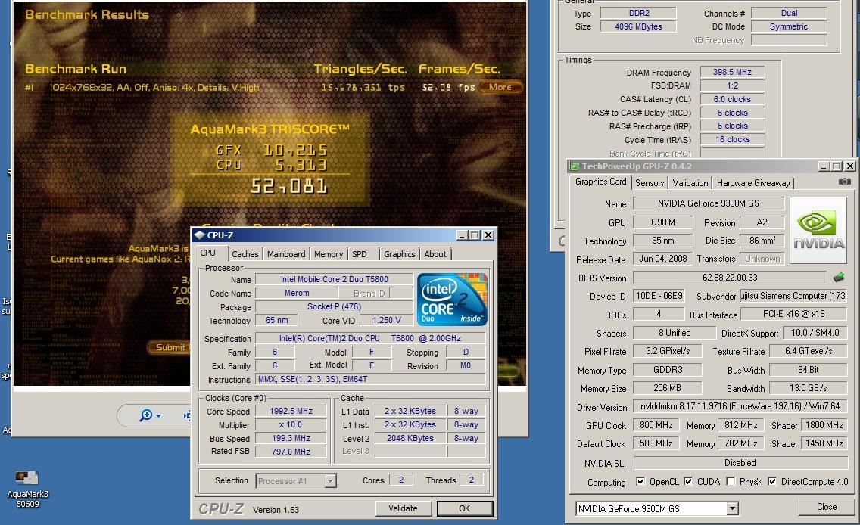
Task: Click the Release Date Jun 04, 2008 field
Action: tap(662, 258)
